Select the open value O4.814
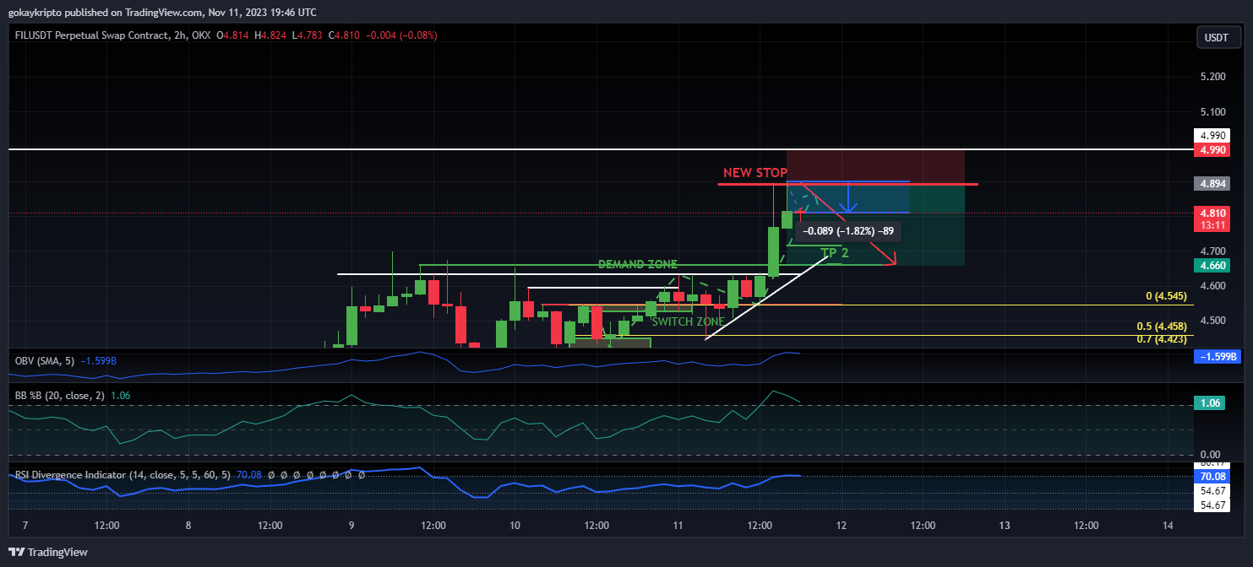This screenshot has width=1253, height=567. tap(232, 35)
